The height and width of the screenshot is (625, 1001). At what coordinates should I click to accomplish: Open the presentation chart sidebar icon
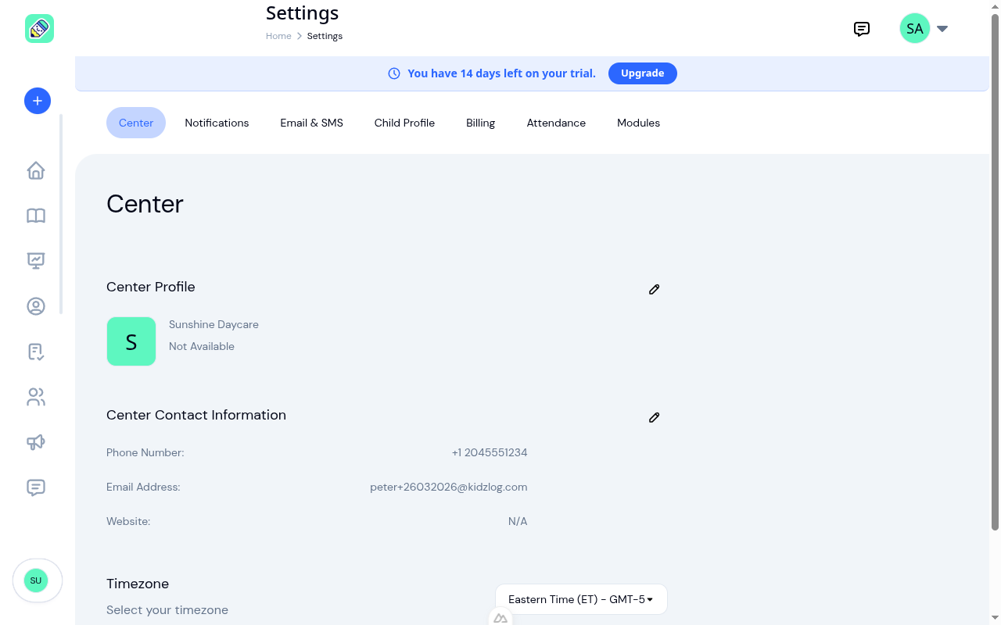(36, 261)
